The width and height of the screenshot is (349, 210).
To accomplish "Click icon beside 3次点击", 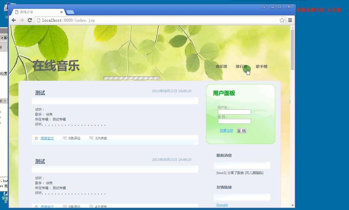I will coord(91,138).
